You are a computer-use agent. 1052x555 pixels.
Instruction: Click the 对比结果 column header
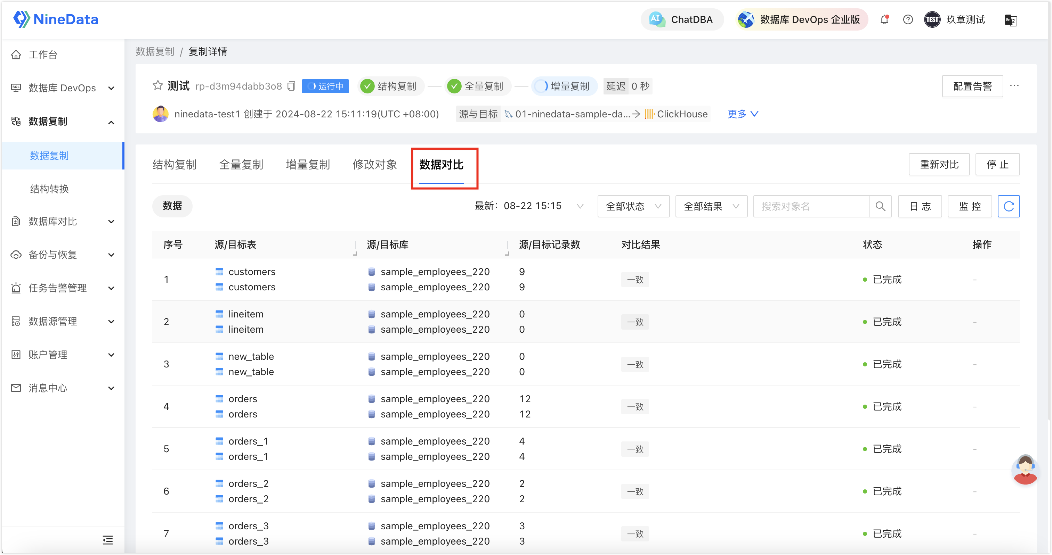tap(640, 245)
